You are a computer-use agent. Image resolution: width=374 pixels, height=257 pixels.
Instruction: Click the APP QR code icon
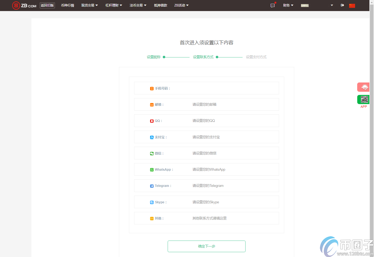(363, 100)
